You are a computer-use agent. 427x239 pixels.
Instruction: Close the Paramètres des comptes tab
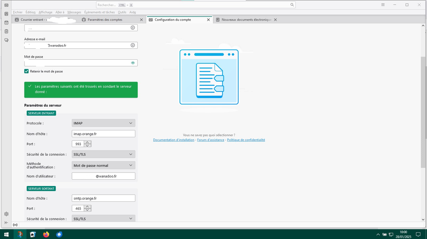(141, 20)
